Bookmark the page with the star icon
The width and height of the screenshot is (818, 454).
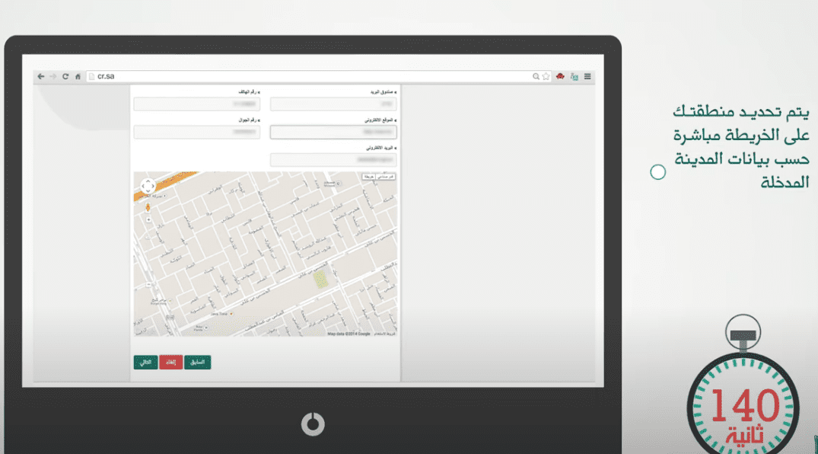(x=546, y=76)
